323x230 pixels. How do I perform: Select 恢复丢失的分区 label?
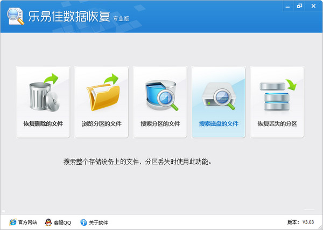point(277,124)
